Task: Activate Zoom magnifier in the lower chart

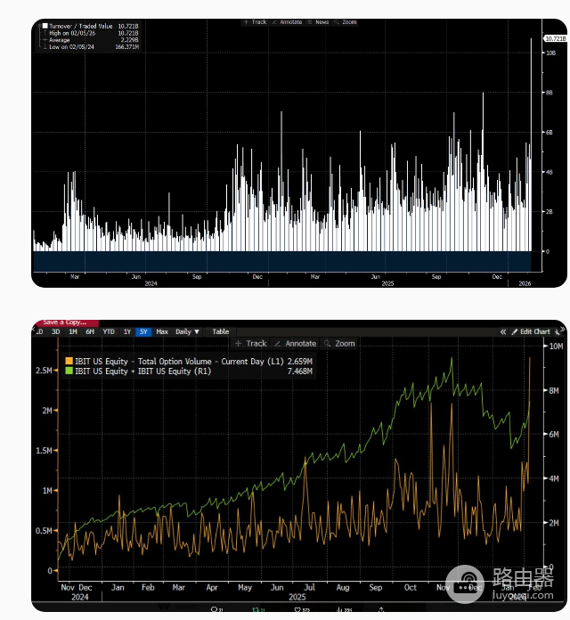Action: point(339,344)
